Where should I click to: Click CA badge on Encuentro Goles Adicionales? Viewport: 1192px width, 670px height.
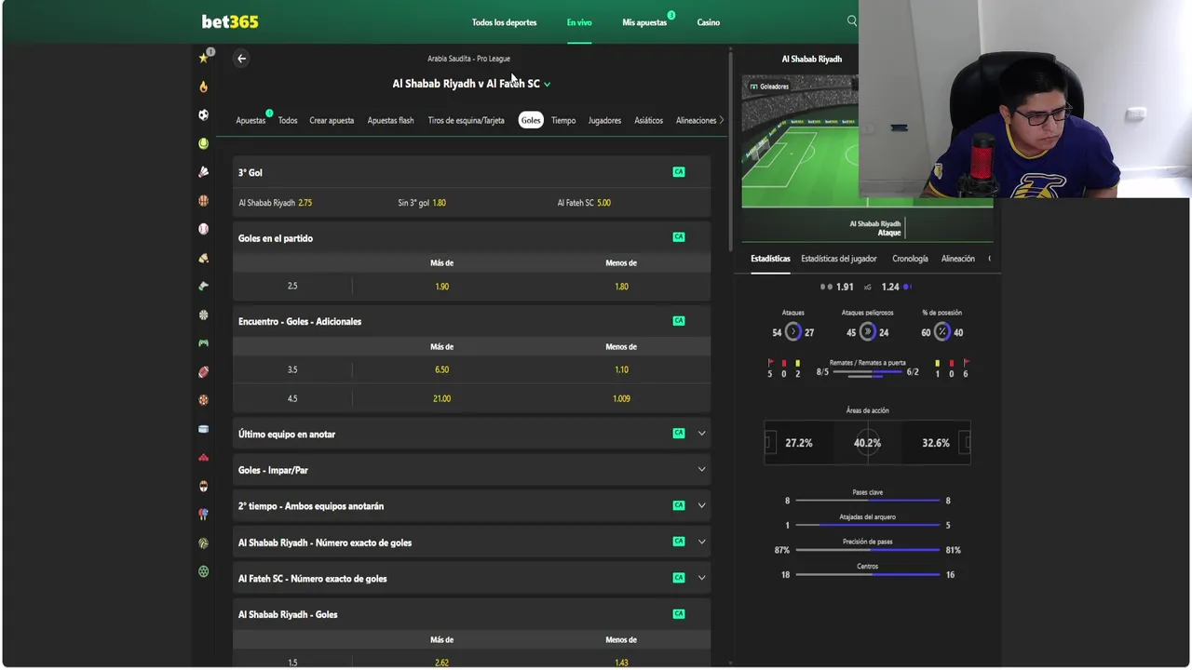pyautogui.click(x=679, y=321)
